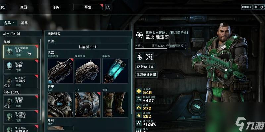Switch to the 任务 tab
The width and height of the screenshot is (265, 132).
56,7
